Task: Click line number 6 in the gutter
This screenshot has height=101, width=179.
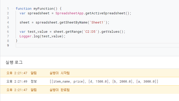Action: 8,32
